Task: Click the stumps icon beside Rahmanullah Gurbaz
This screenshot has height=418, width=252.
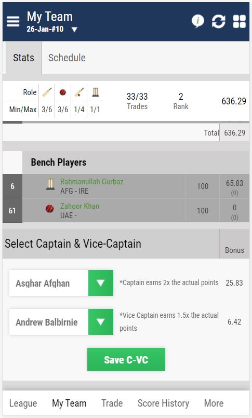Action: click(50, 184)
